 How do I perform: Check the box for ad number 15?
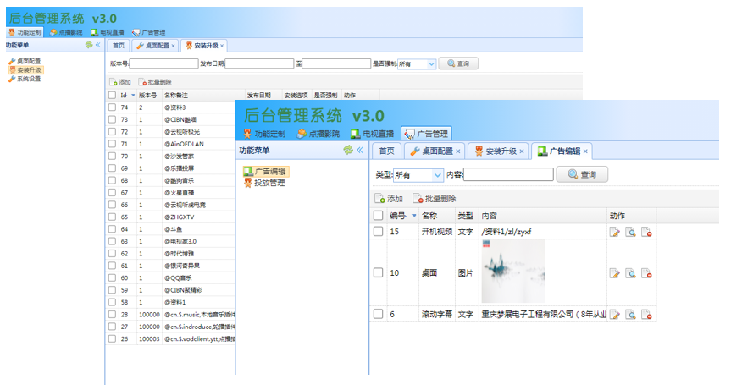(x=379, y=232)
